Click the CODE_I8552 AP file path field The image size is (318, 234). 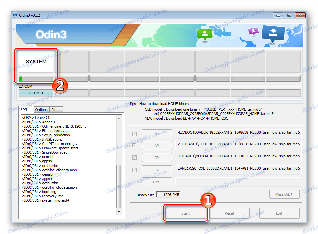(239, 145)
